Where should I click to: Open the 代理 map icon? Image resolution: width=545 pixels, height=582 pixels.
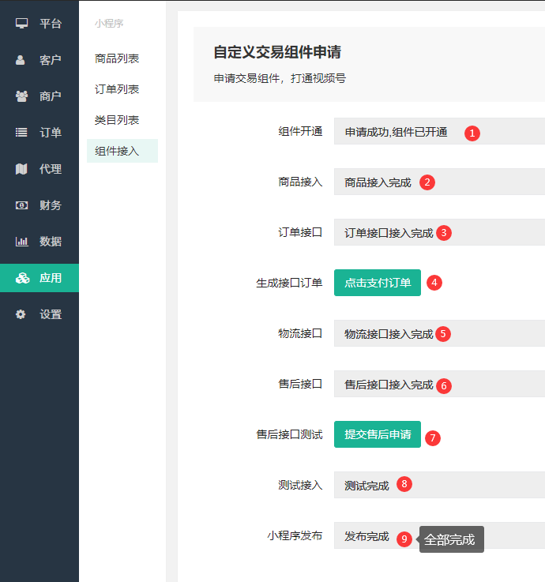click(x=21, y=169)
